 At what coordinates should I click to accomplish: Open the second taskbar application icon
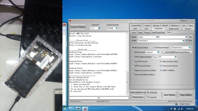71,109
